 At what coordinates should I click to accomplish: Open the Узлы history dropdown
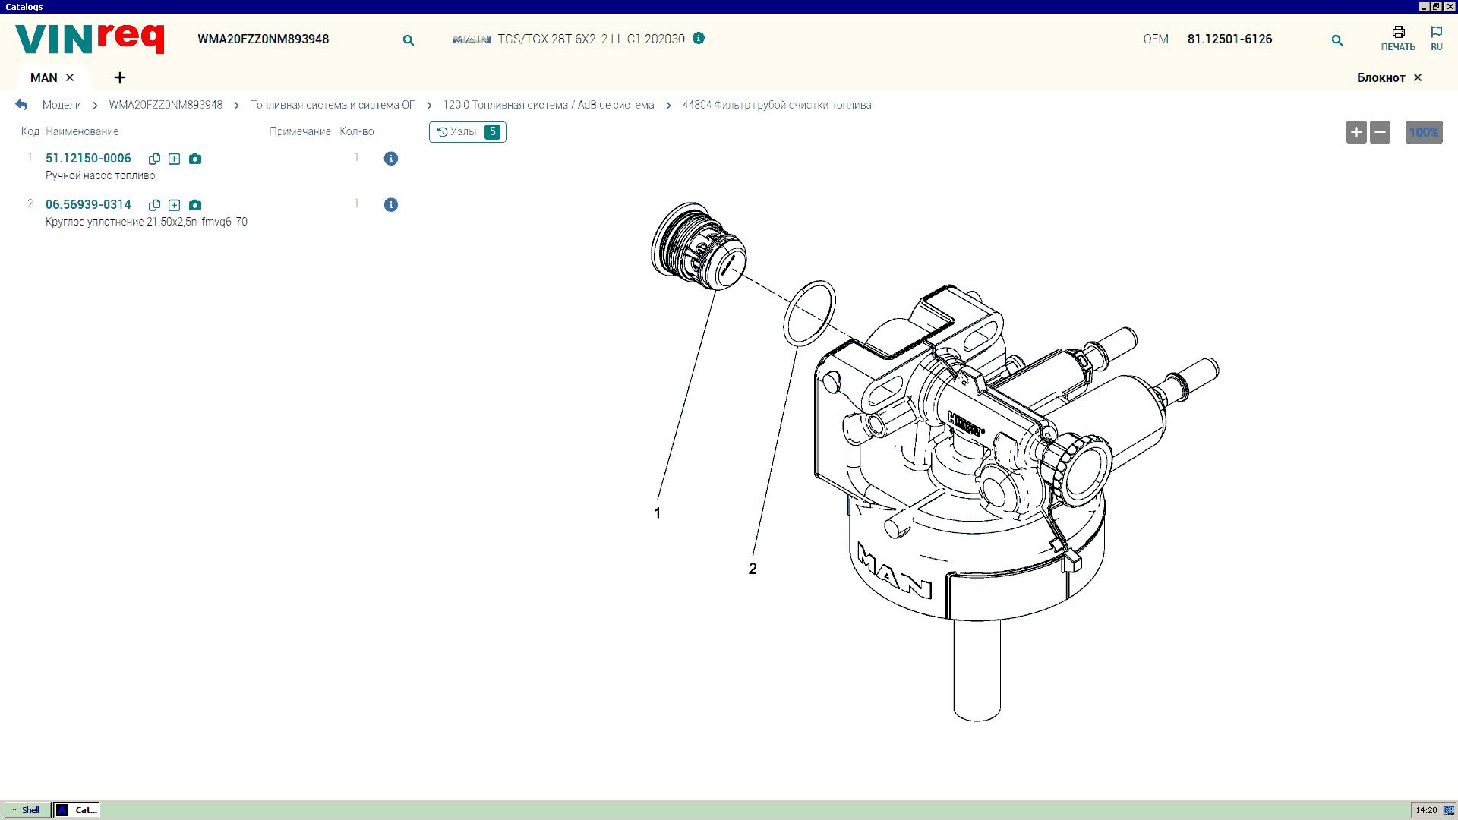[467, 132]
